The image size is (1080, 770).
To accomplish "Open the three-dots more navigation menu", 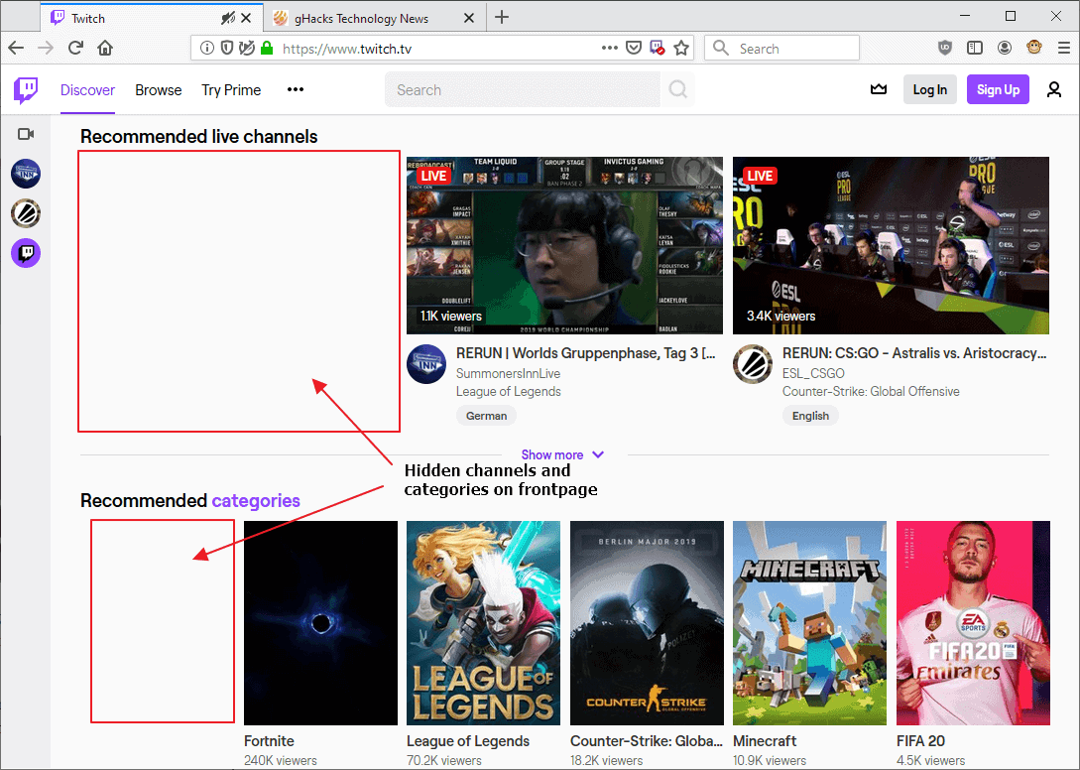I will tap(296, 89).
